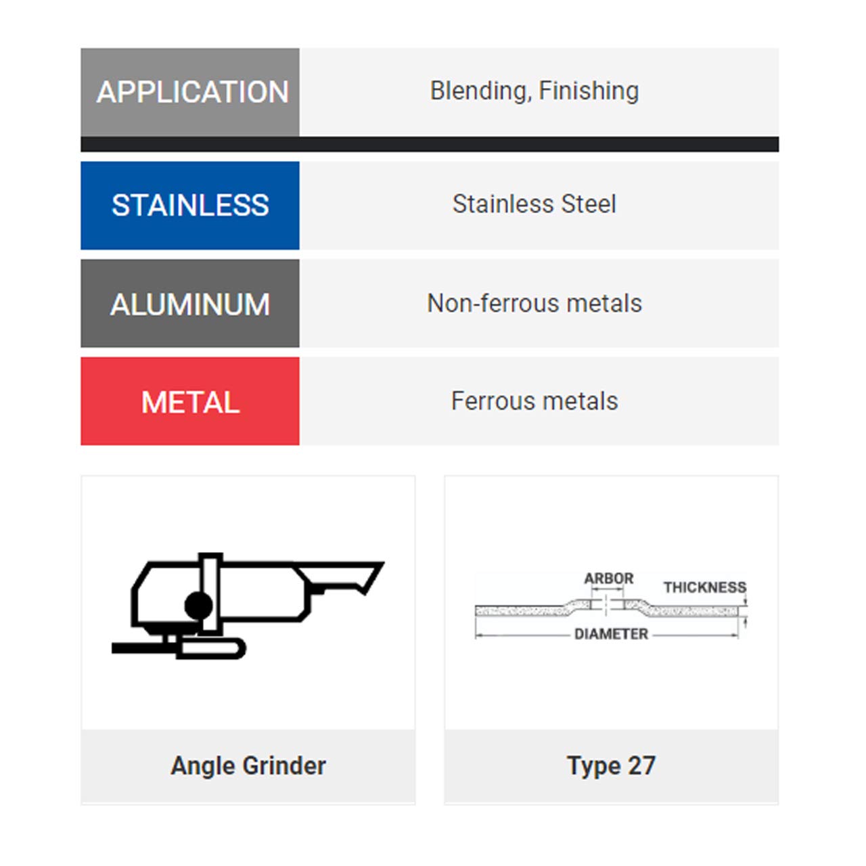Click the gray APPLICATION header label
The width and height of the screenshot is (866, 866).
[x=190, y=92]
